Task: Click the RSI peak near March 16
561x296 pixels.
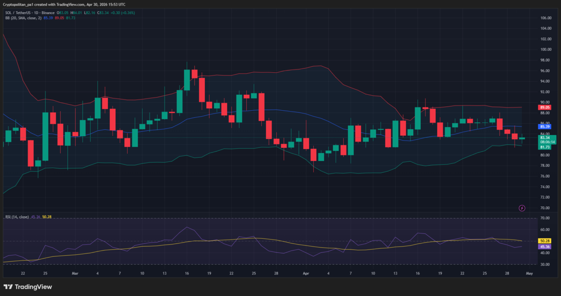Action: (187, 227)
